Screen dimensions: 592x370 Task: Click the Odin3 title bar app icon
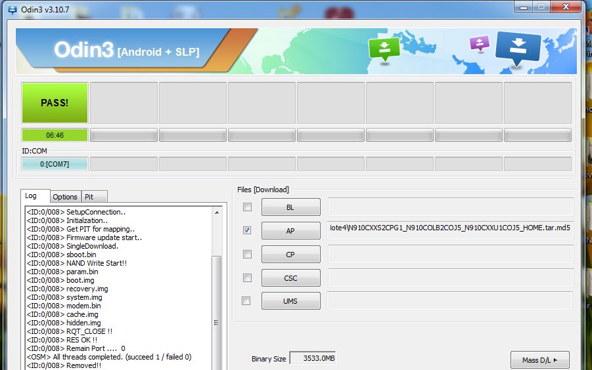pos(12,9)
